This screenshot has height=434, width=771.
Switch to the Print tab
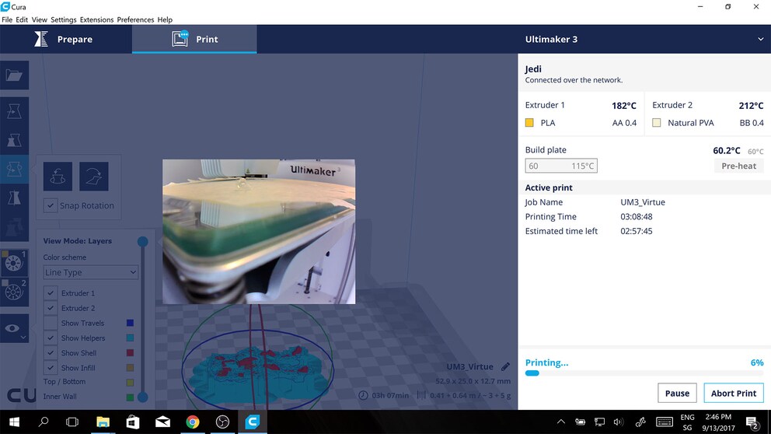coord(194,40)
